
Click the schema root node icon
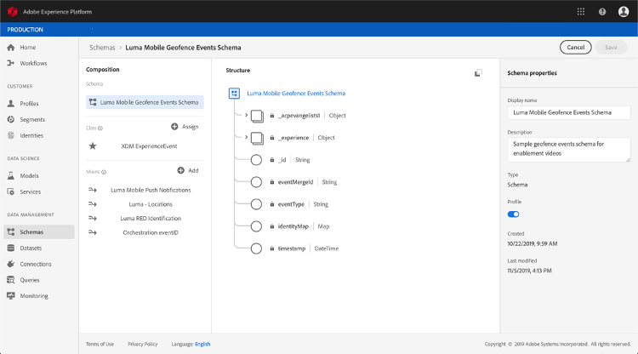234,93
